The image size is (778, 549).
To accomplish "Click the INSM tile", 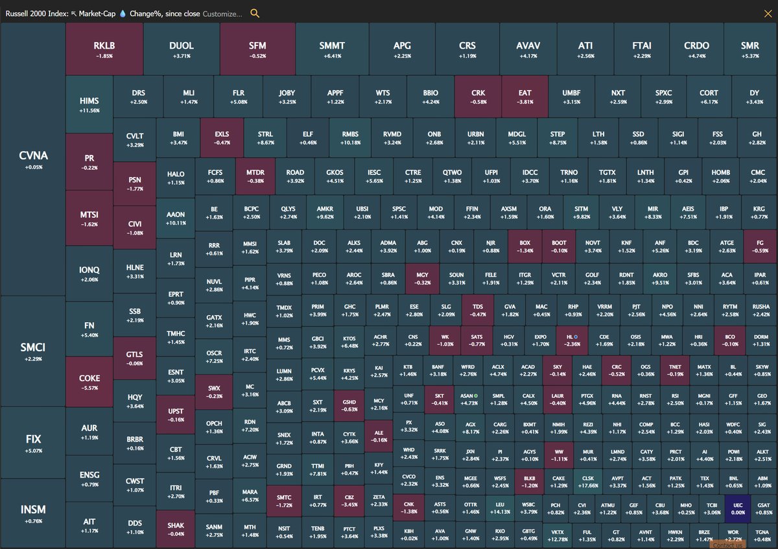I will pos(33,513).
